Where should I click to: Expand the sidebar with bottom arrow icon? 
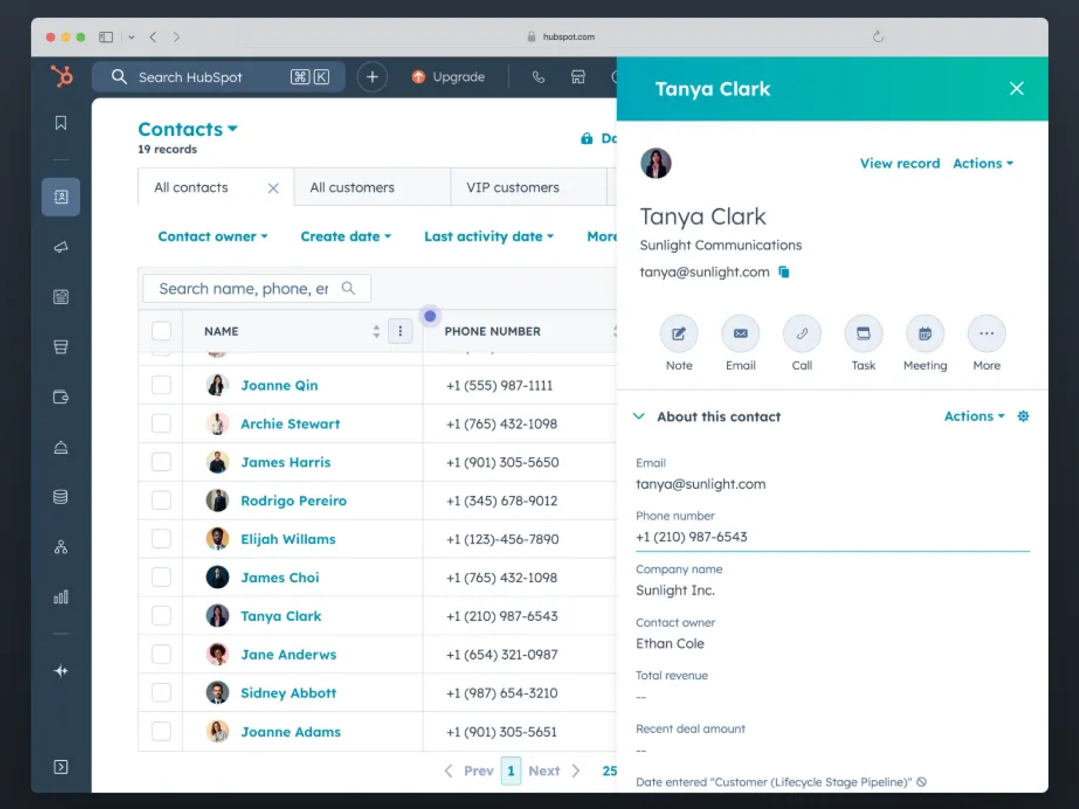point(61,767)
